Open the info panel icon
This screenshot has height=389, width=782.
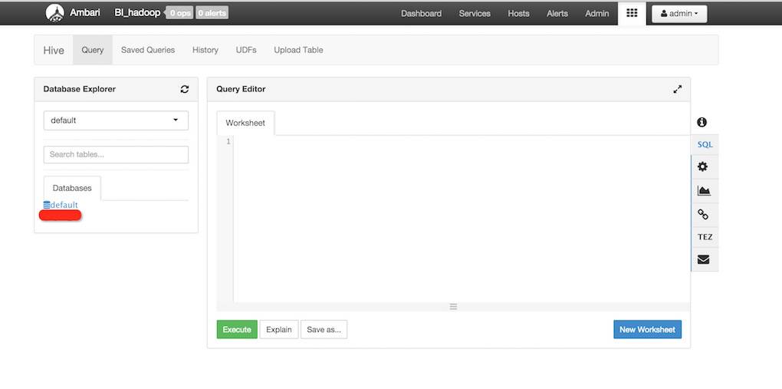pyautogui.click(x=702, y=122)
